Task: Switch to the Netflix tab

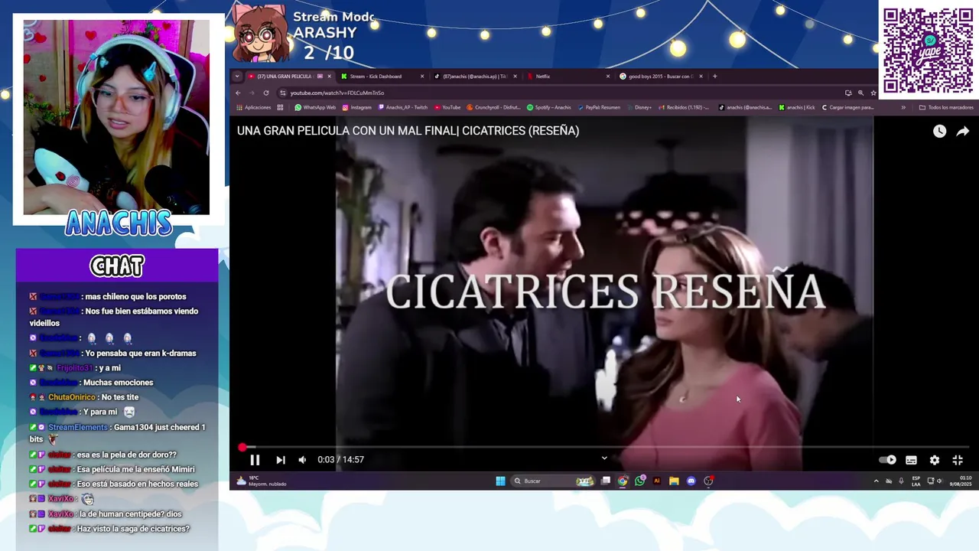Action: [x=568, y=77]
